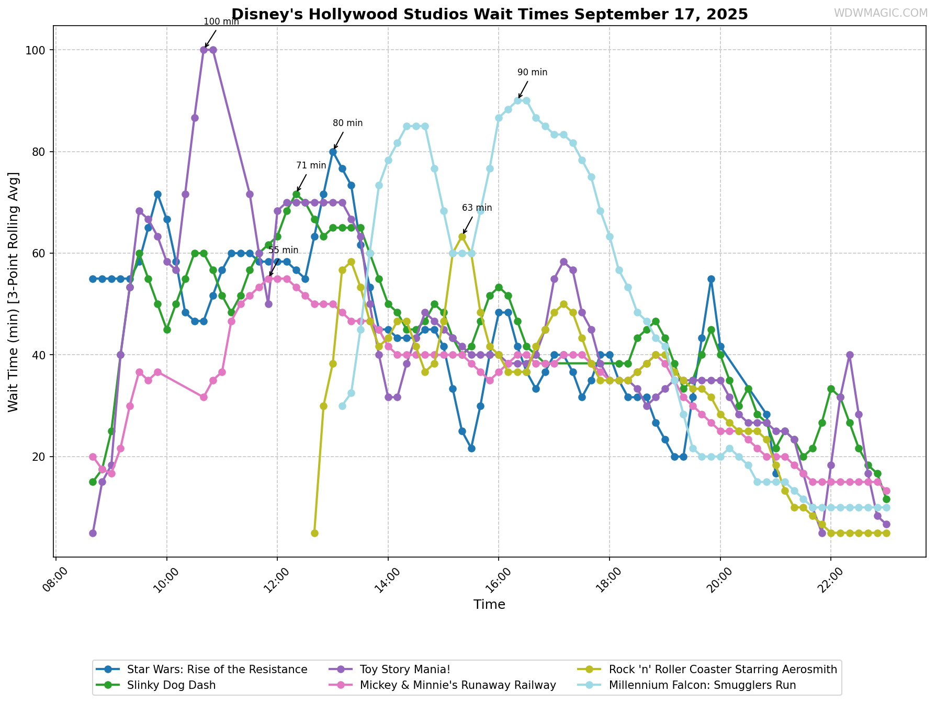The height and width of the screenshot is (703, 936).
Task: Click the purple Toy Story Mania legend marker
Action: point(341,670)
